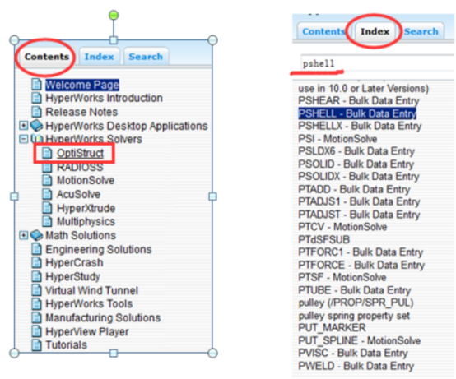456x379 pixels.
Task: Switch to the Index tab in left panel
Action: pos(99,57)
